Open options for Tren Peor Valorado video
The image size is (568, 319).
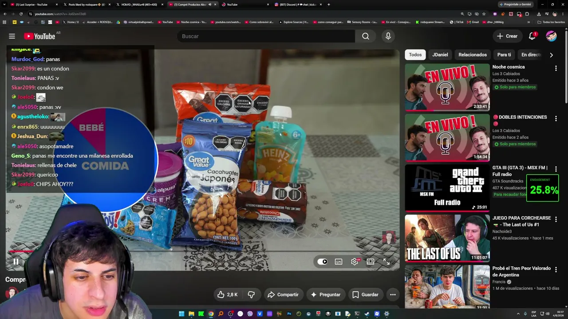coord(556,270)
